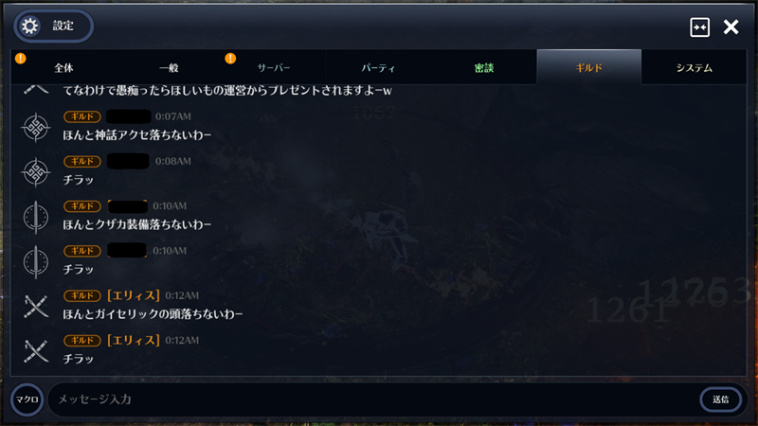Click the メッセージ入力 text field
This screenshot has width=758, height=426.
click(x=372, y=399)
